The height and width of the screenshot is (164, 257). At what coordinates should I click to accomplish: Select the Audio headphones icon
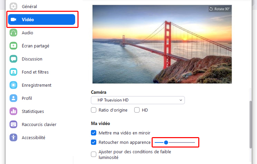pyautogui.click(x=13, y=33)
